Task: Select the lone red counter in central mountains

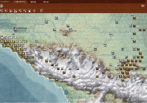Action: coord(97,69)
